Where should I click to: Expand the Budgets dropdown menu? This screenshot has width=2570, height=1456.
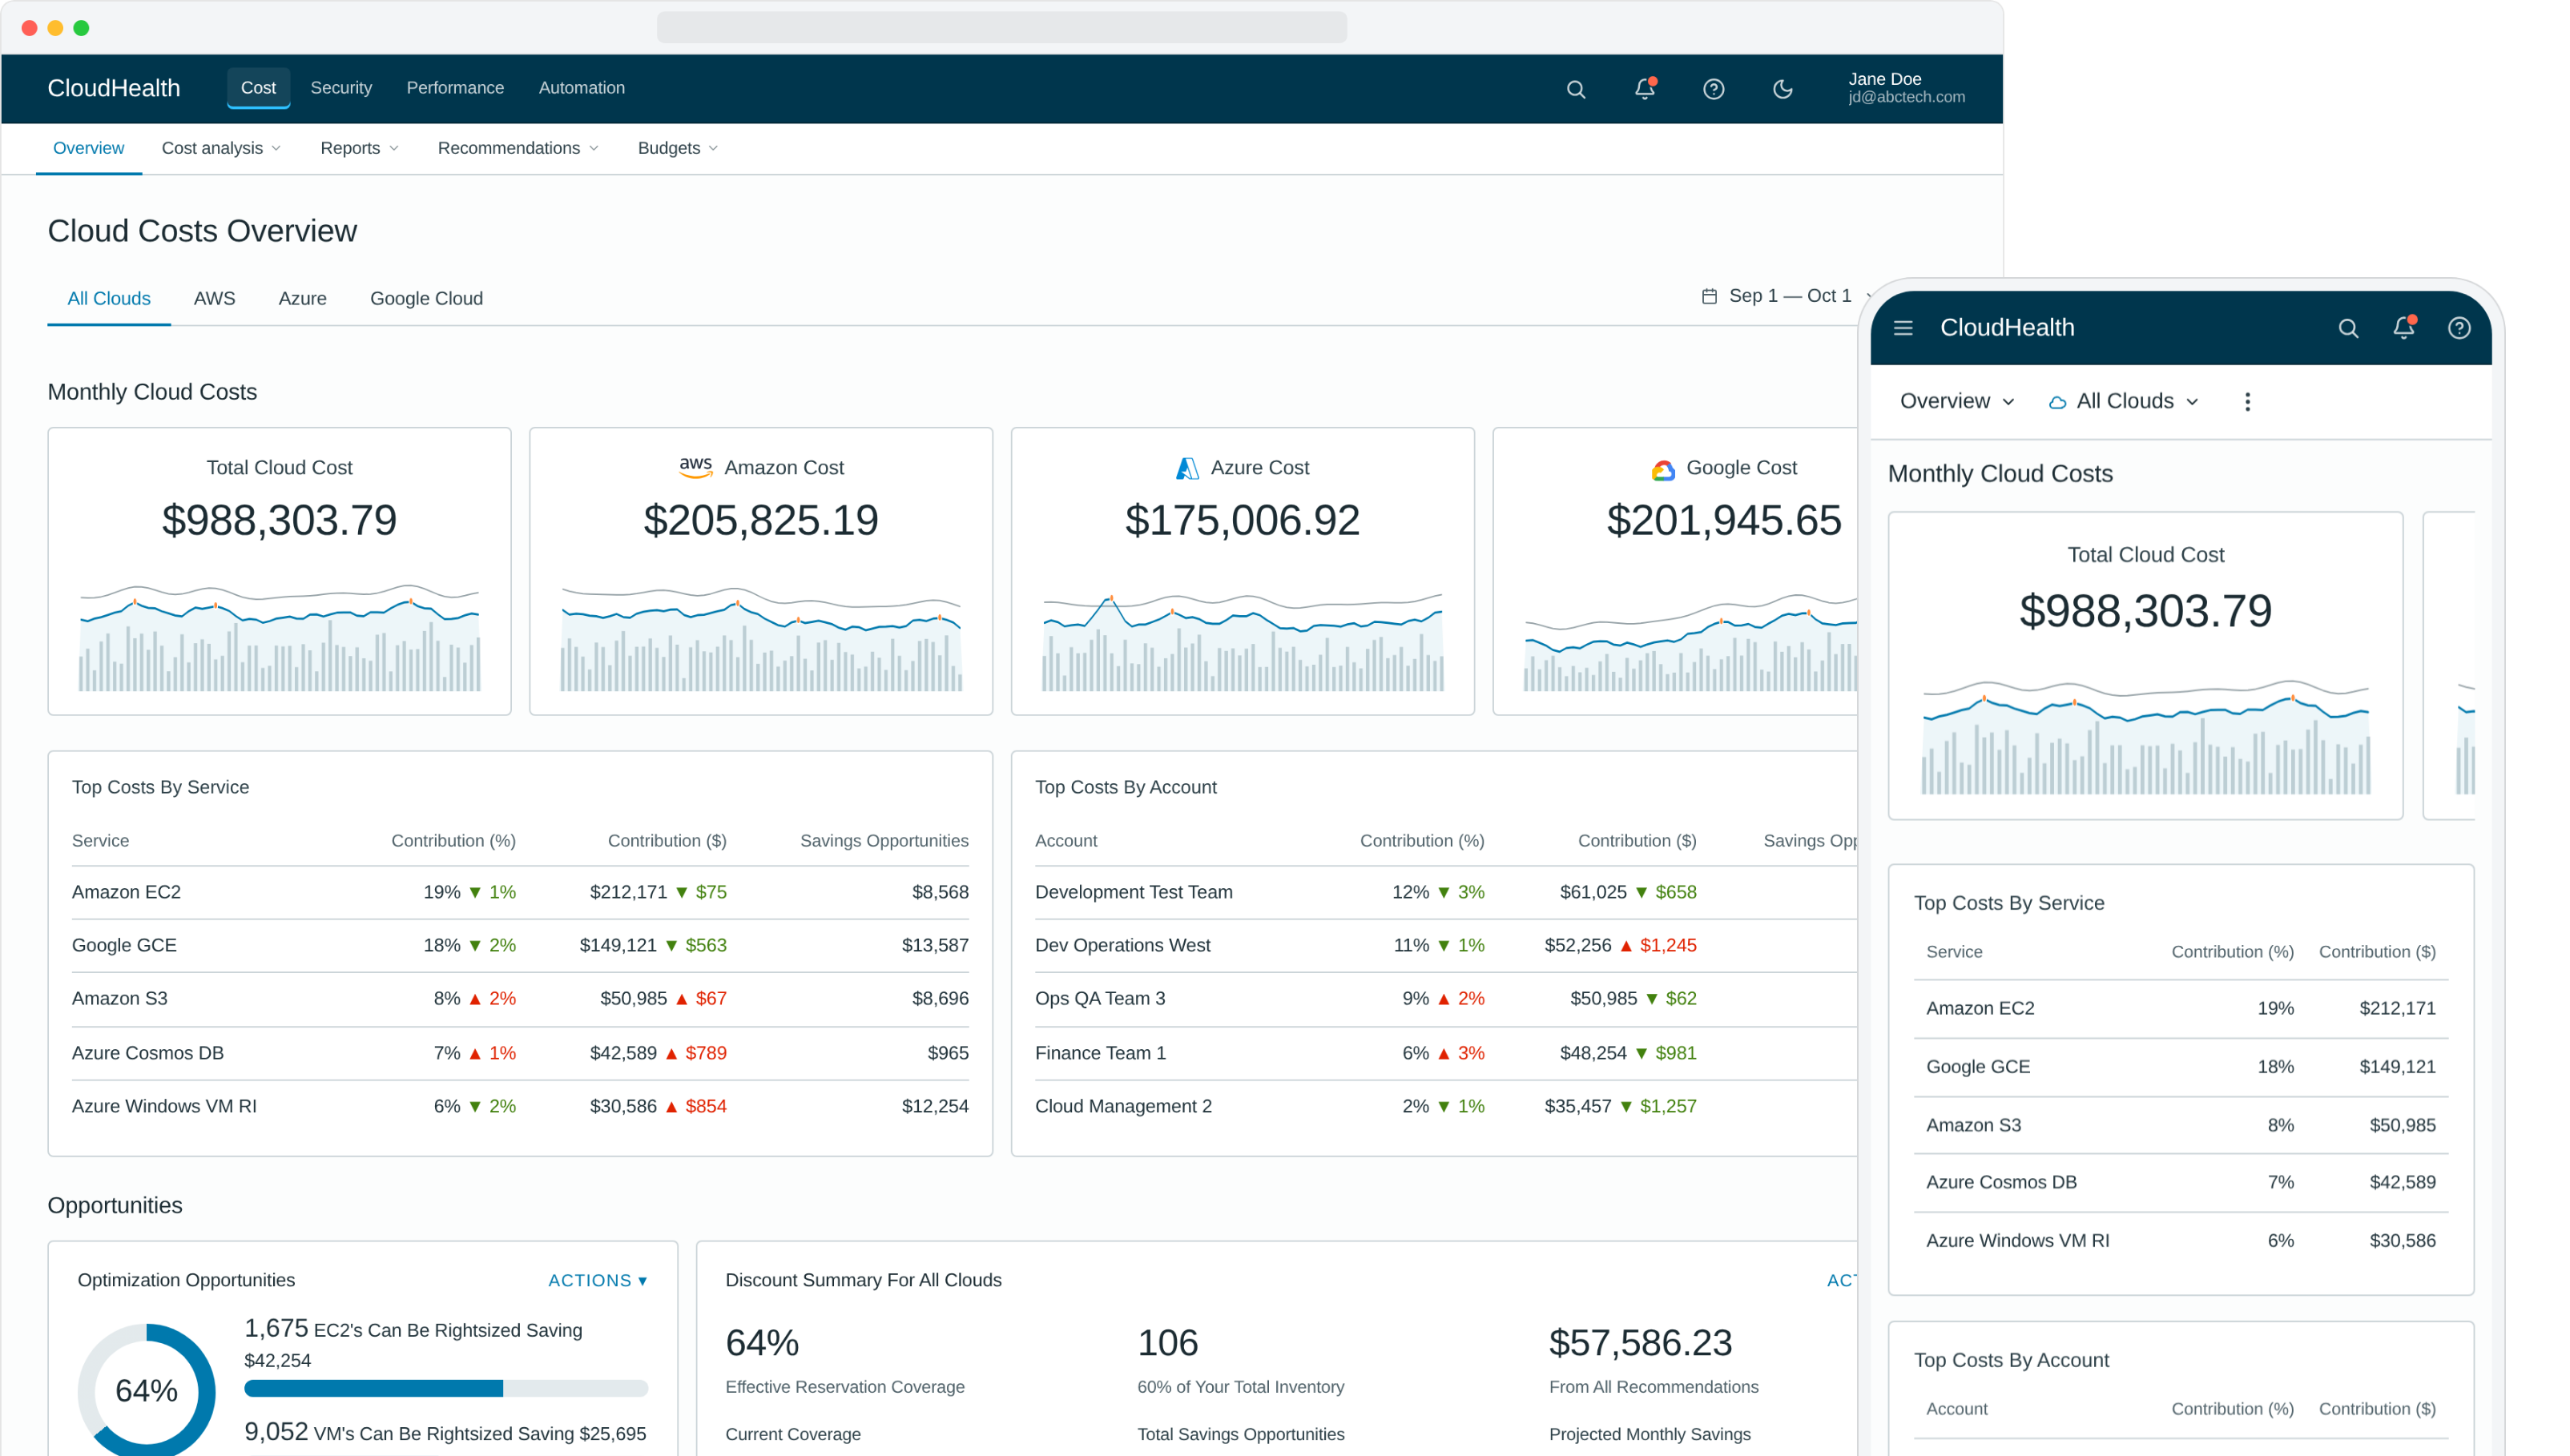677,148
